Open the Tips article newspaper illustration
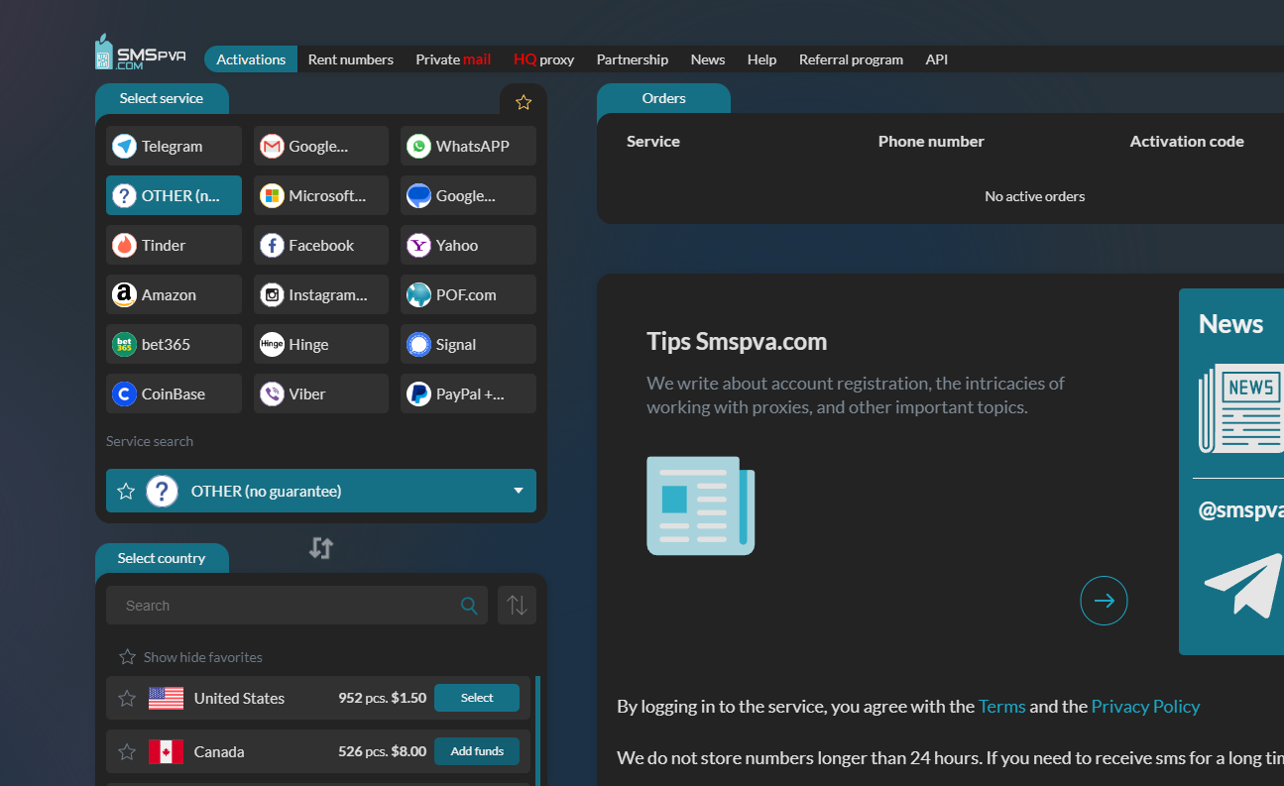This screenshot has height=786, width=1284. [x=701, y=505]
